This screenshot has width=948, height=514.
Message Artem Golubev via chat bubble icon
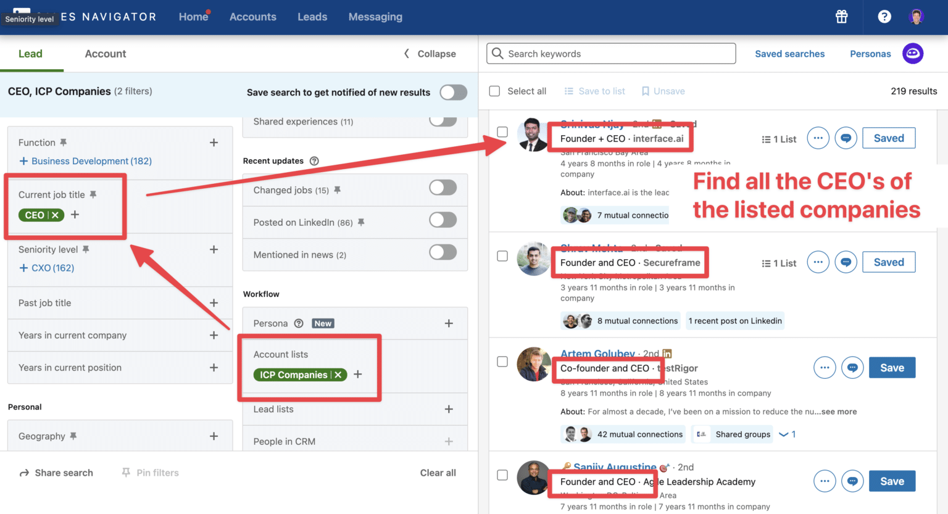click(852, 367)
